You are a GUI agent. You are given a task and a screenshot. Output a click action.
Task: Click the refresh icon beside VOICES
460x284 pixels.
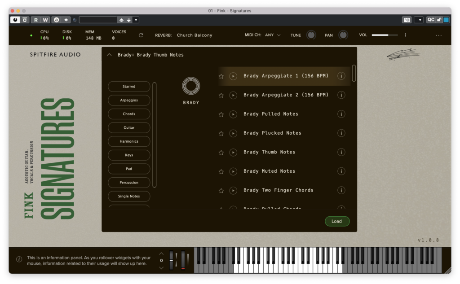(x=141, y=35)
